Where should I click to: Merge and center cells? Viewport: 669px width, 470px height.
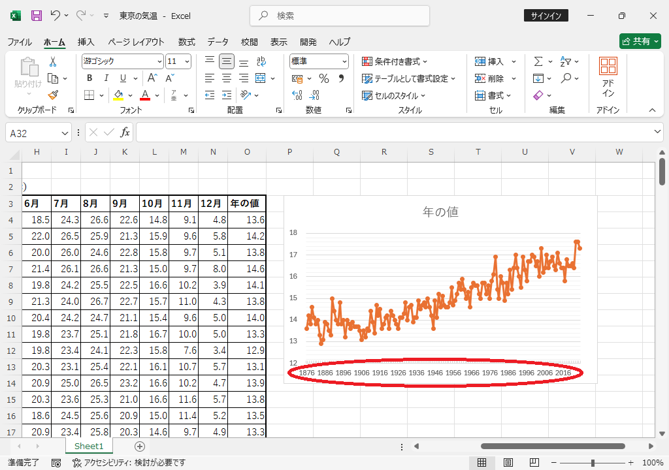point(260,78)
